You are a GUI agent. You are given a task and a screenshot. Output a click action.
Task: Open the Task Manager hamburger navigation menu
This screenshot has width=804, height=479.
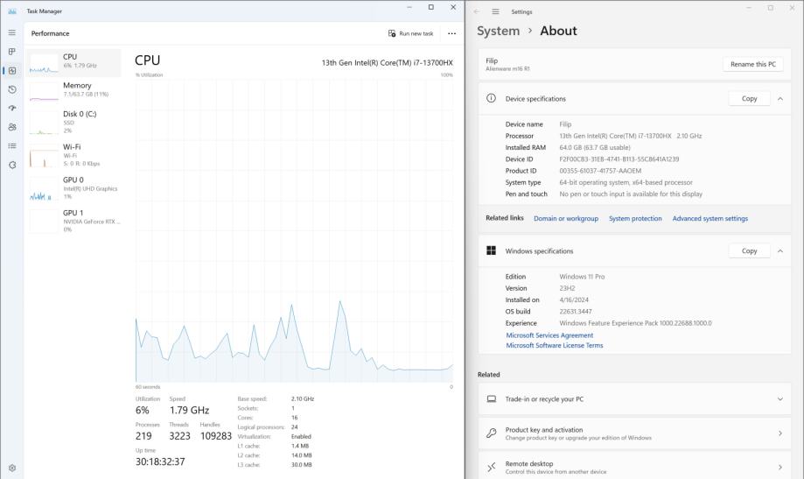(11, 33)
